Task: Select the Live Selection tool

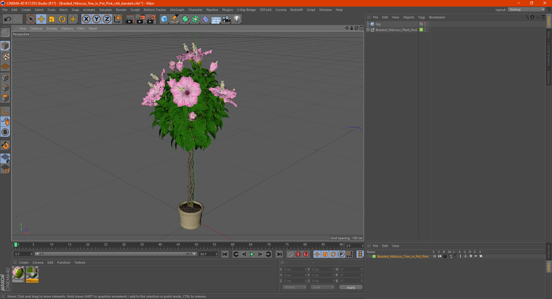Action: coord(31,19)
